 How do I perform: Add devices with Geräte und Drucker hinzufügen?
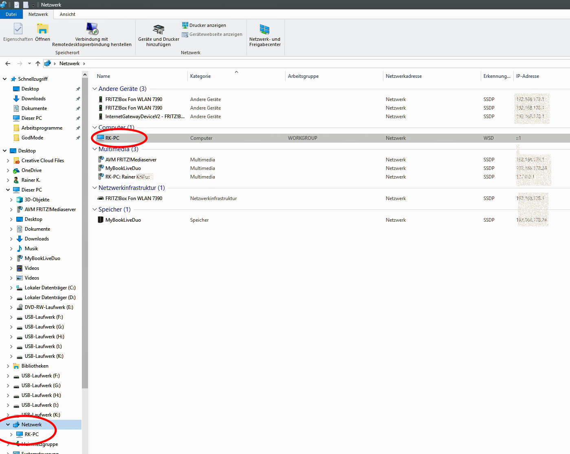[158, 35]
